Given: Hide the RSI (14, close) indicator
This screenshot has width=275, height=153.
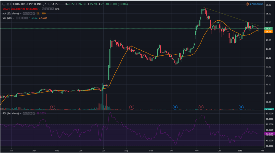Looking at the screenshot, I should pyautogui.click(x=24, y=113).
